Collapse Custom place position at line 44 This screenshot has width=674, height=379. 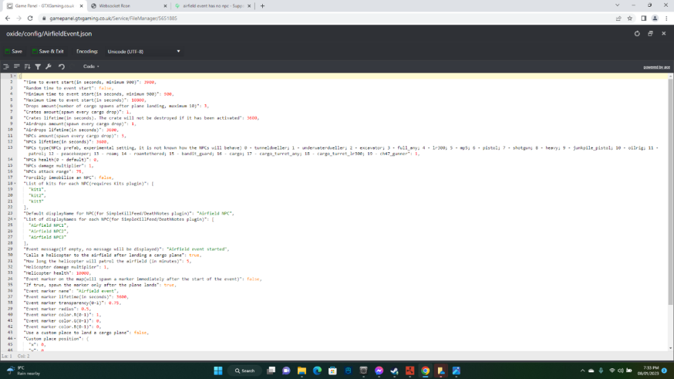(x=15, y=338)
